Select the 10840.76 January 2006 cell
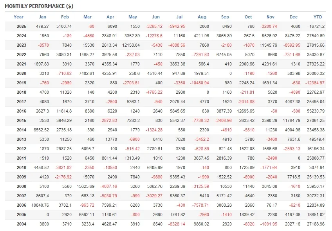The height and width of the screenshot is (231, 332). point(40,205)
